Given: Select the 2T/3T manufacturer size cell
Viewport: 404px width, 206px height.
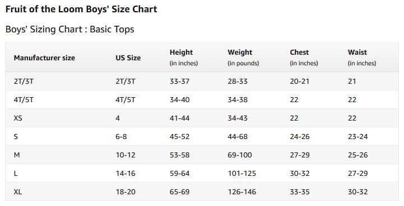Looking at the screenshot, I should 24,81.
